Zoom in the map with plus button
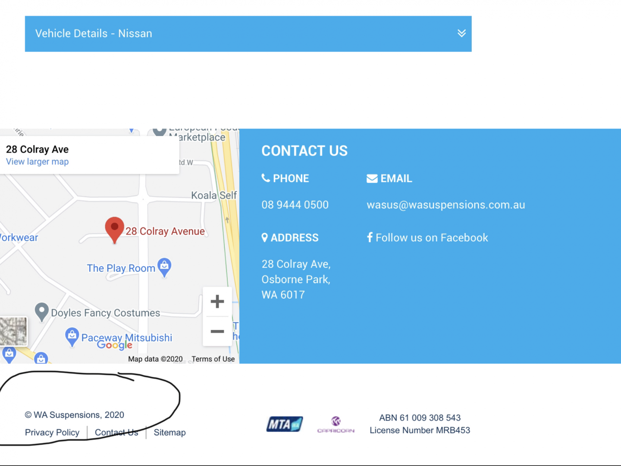Viewport: 621px width, 466px height. point(217,302)
